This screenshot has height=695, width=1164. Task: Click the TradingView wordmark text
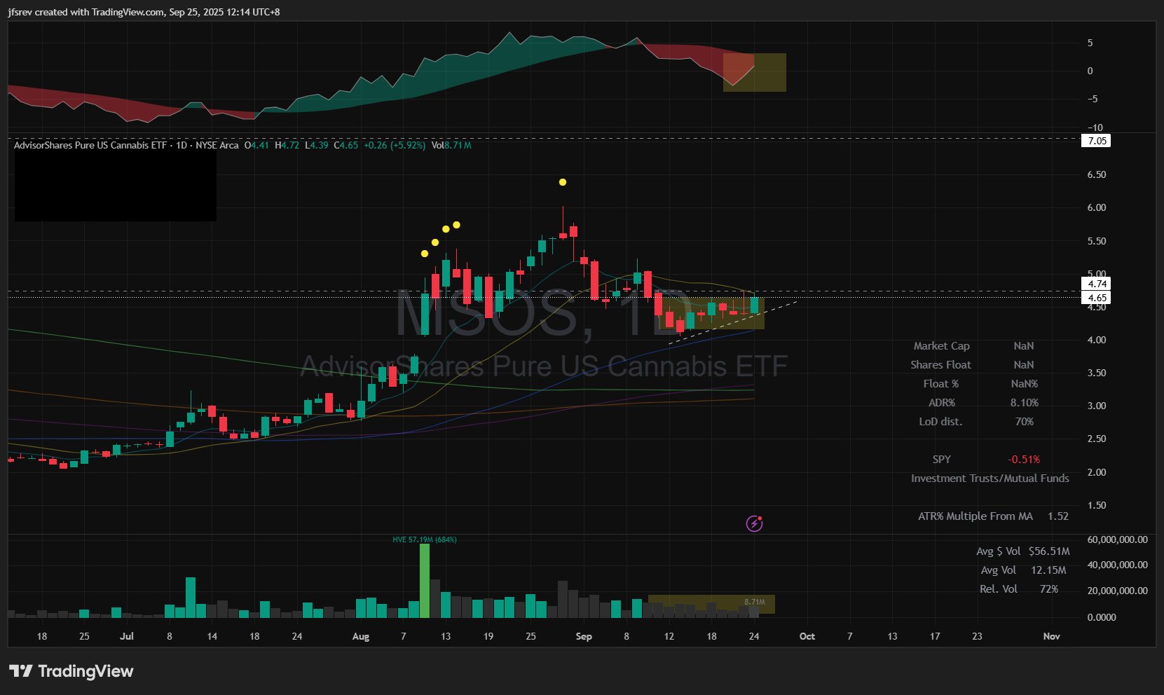(85, 671)
